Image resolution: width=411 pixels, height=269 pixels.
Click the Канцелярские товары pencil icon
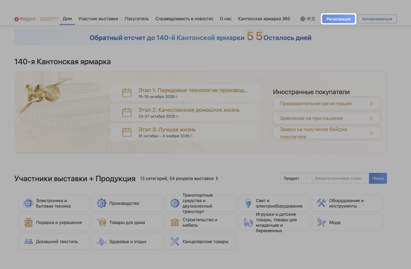pyautogui.click(x=175, y=242)
